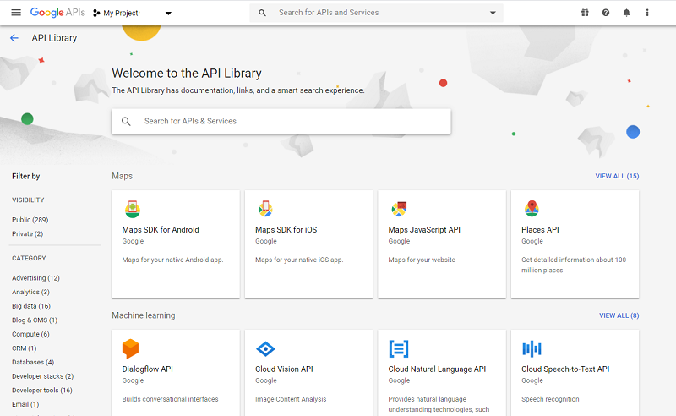
Task: Filter by Big data (16) category
Action: pyautogui.click(x=31, y=306)
